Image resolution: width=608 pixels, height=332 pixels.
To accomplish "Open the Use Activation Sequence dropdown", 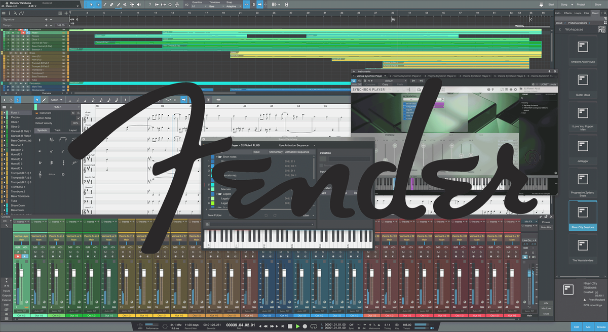I will pos(296,145).
